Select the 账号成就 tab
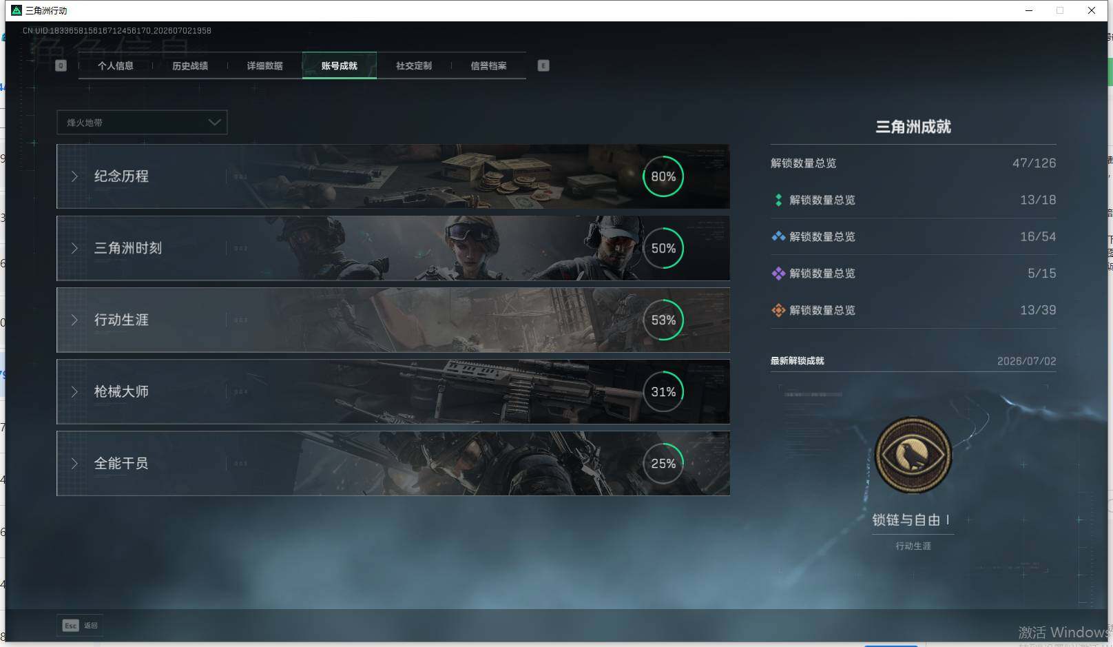The height and width of the screenshot is (647, 1113). pos(339,65)
